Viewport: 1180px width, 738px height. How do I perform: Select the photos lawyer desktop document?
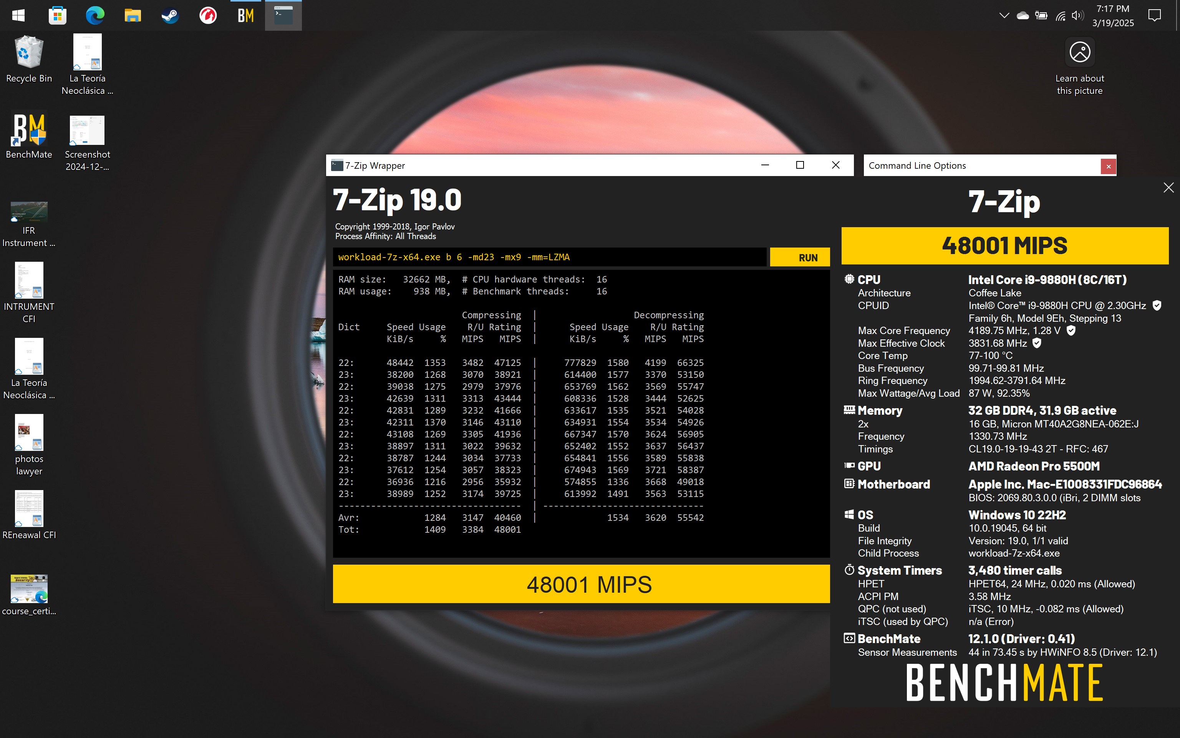click(x=29, y=445)
